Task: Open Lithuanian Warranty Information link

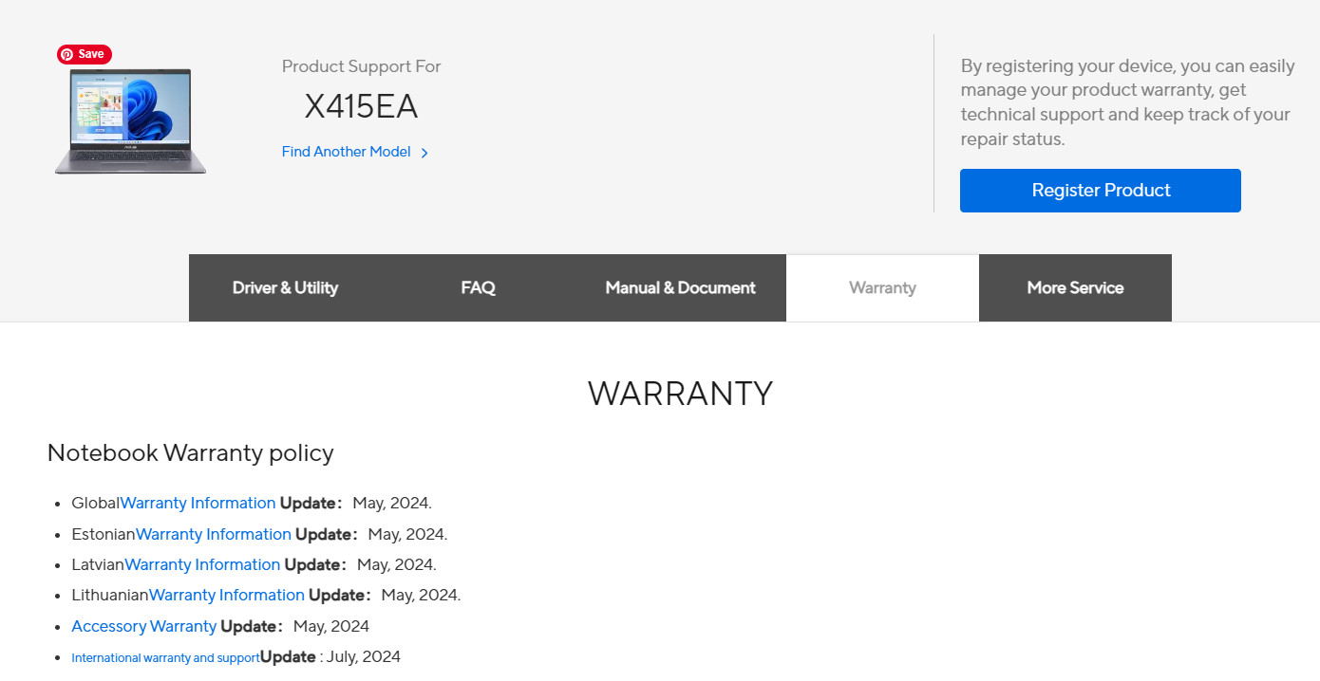Action: coord(227,595)
